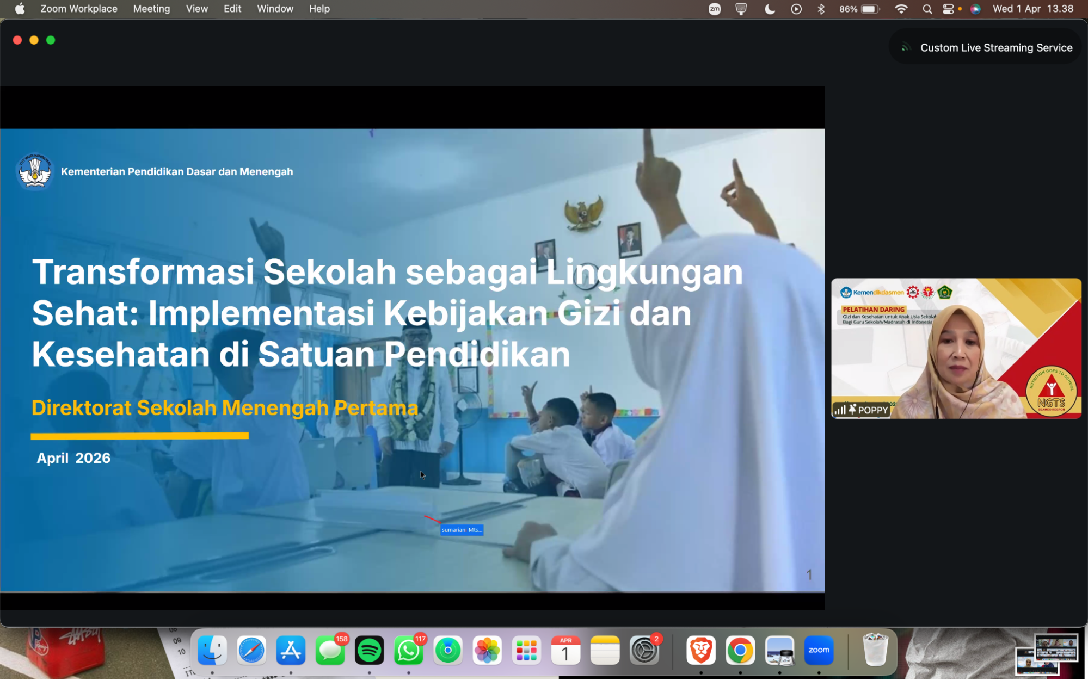Viewport: 1088px width, 680px height.
Task: Open Messages app with 158 badge
Action: pyautogui.click(x=330, y=650)
